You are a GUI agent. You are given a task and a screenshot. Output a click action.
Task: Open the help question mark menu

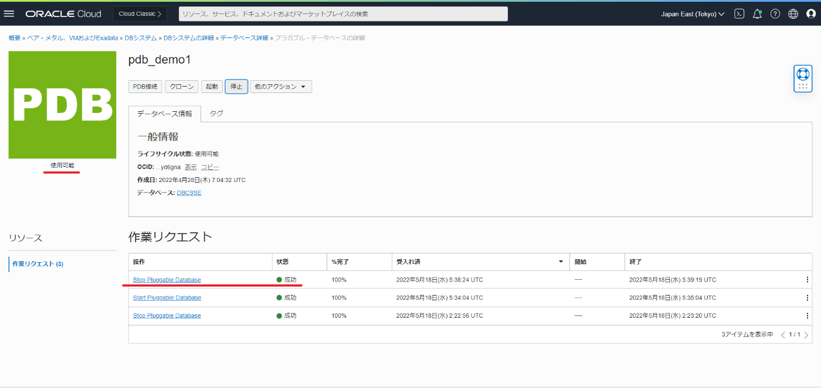click(775, 13)
